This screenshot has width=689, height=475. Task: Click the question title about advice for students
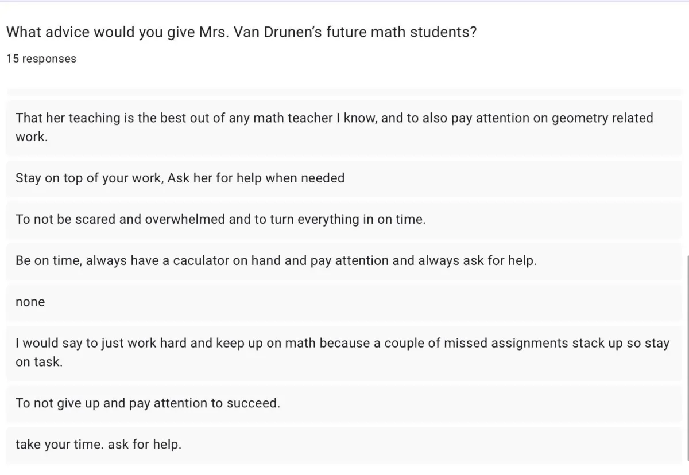pos(241,32)
